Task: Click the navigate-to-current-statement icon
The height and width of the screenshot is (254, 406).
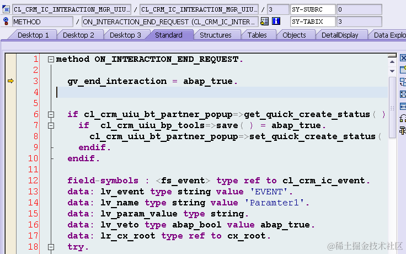Action: [264, 22]
